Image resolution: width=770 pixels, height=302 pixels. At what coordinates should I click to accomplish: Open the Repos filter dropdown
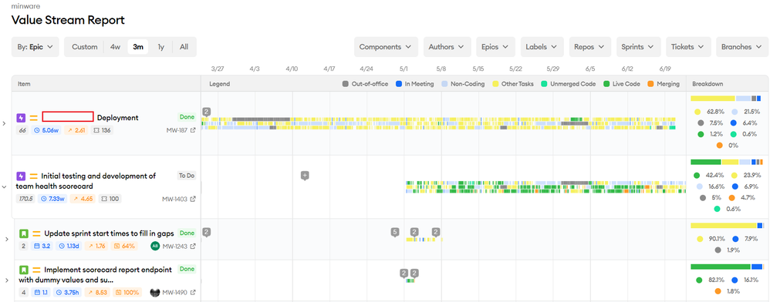tap(589, 47)
